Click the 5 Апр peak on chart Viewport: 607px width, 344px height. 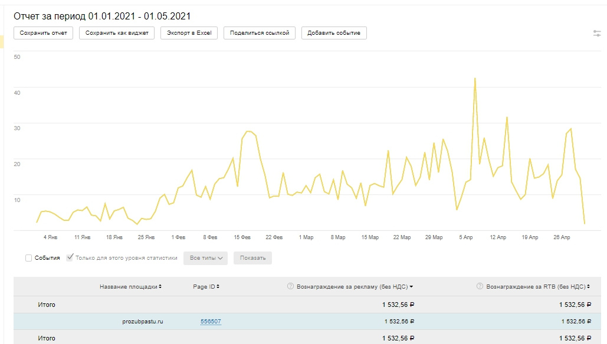[x=475, y=78]
